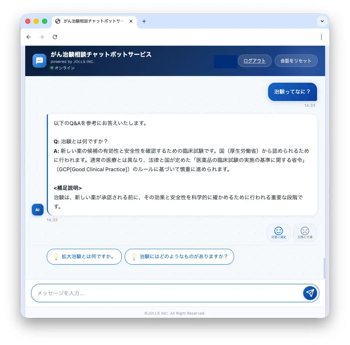
Task: Expand tab list chevron dropdown
Action: 322,21
